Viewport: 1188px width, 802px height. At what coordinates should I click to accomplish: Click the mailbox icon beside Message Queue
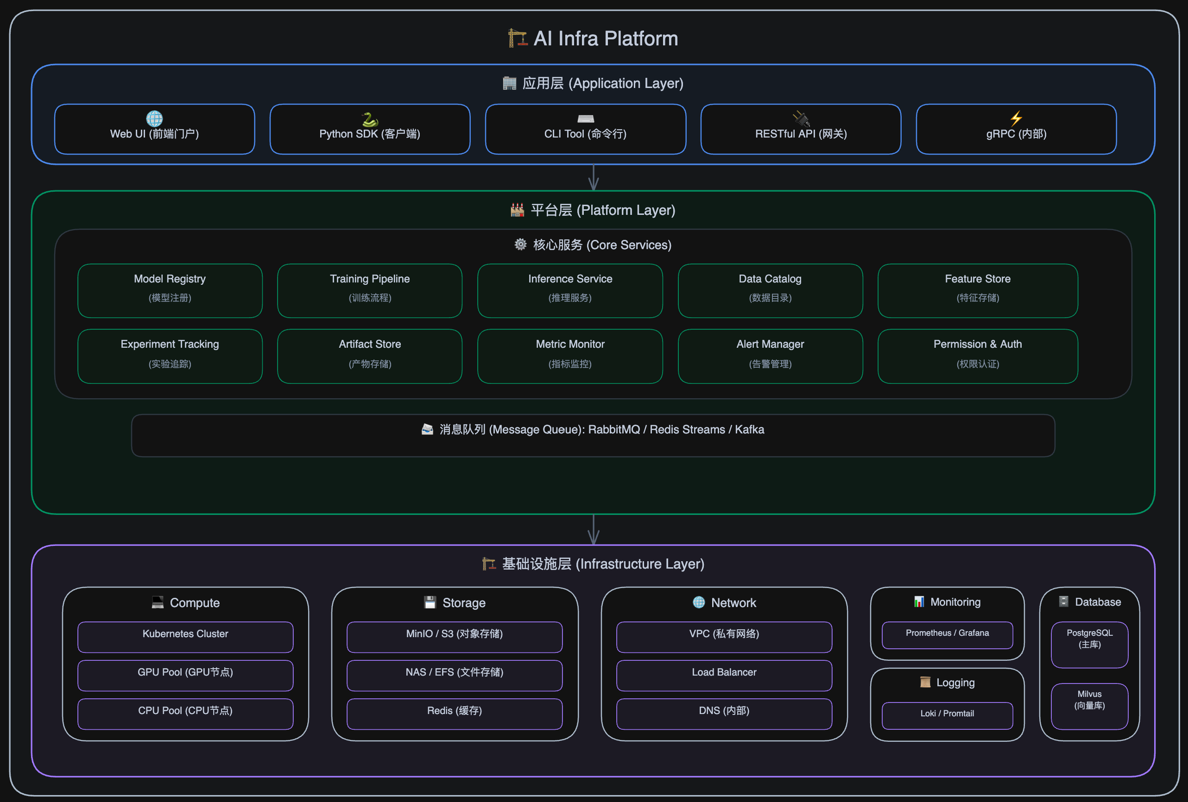(427, 429)
